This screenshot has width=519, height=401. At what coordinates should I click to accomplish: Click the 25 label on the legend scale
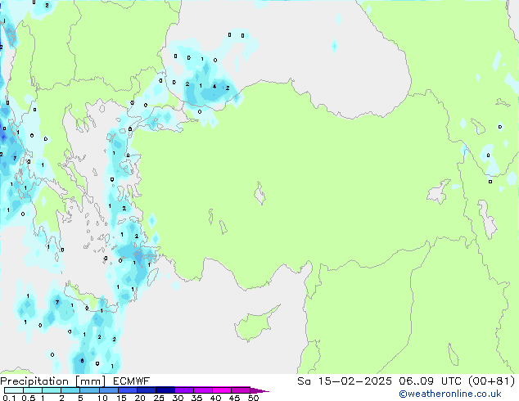pos(158,398)
